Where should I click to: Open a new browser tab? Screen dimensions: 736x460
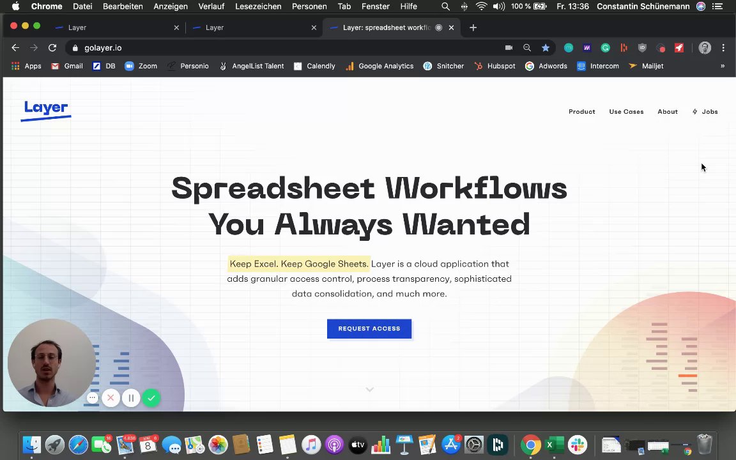tap(473, 27)
